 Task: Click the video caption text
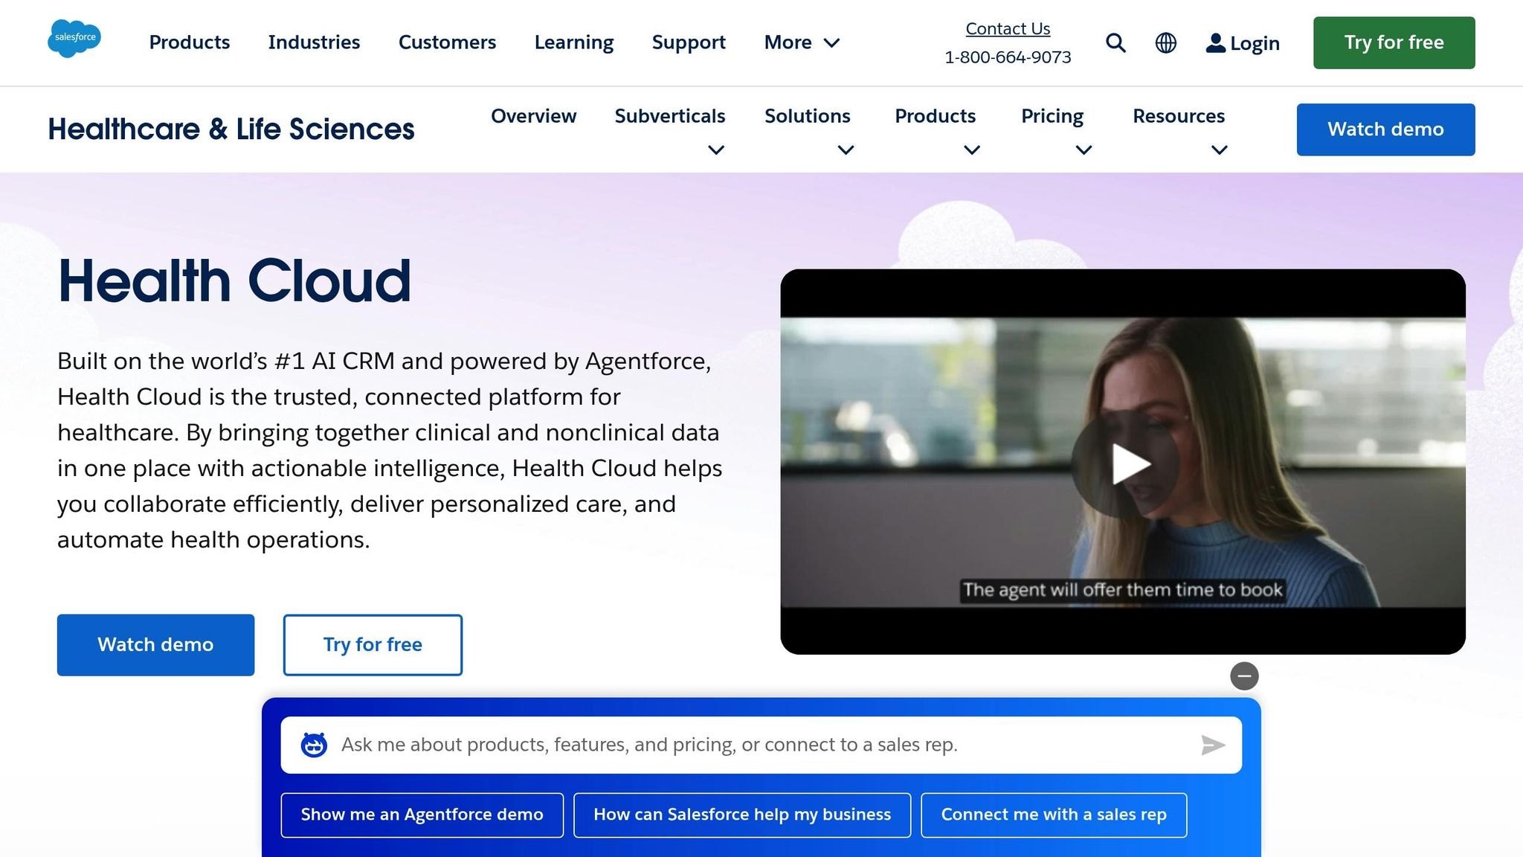1123,591
